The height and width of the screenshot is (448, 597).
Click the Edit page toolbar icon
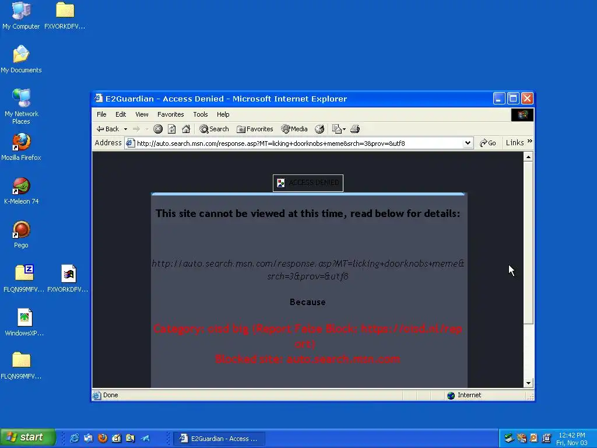click(x=336, y=129)
